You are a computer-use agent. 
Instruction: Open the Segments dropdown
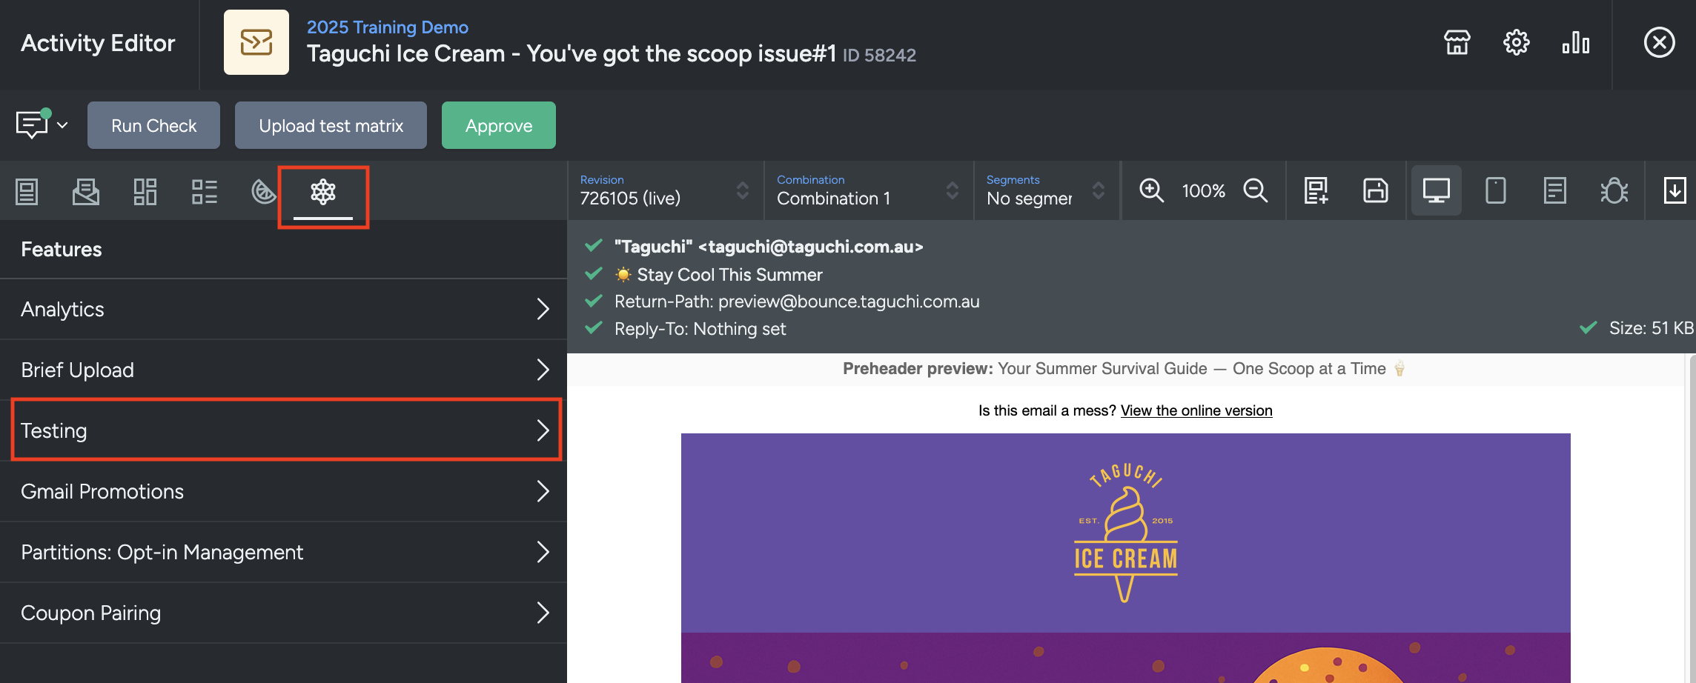[1046, 191]
